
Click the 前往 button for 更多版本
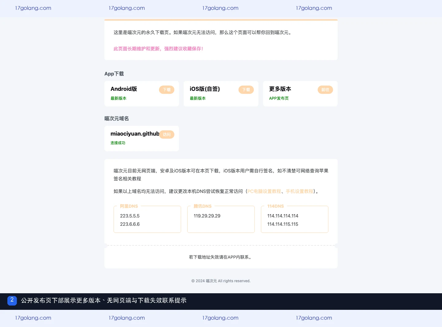coord(325,90)
